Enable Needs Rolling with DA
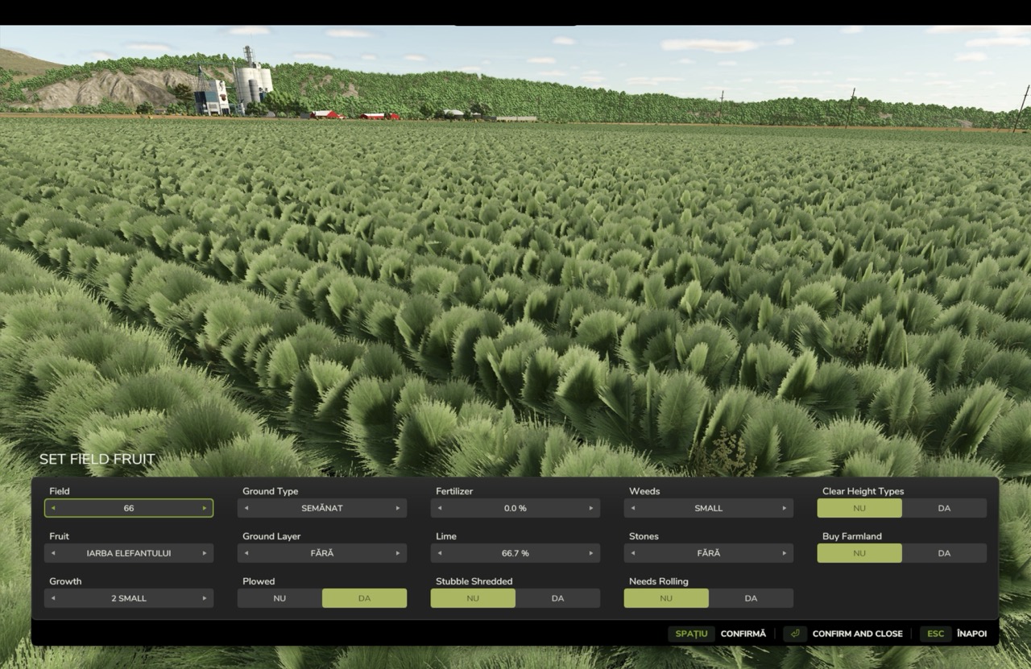1031x669 pixels. tap(751, 598)
